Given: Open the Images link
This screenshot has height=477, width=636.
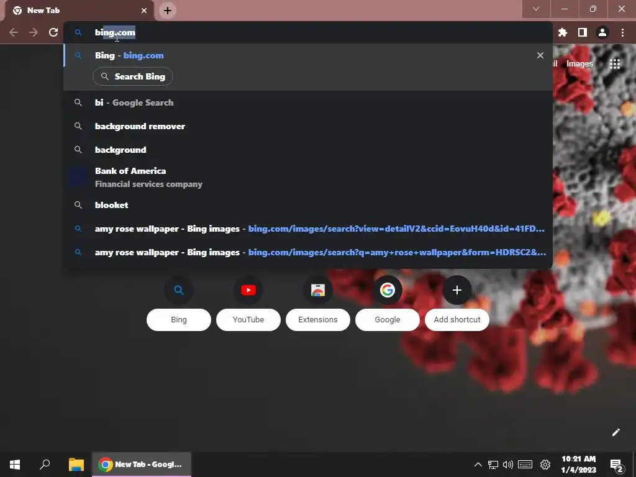Looking at the screenshot, I should tap(579, 64).
